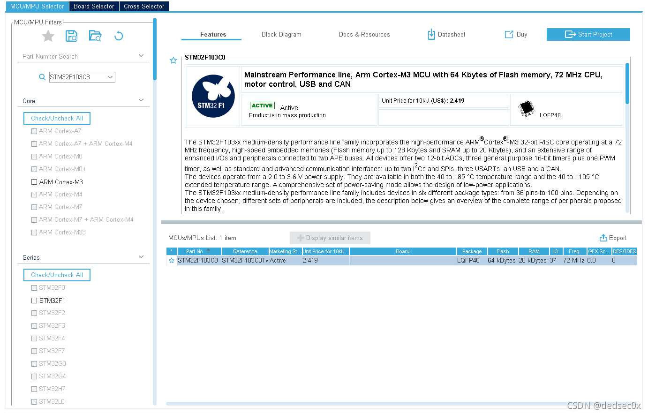Check the STM32F4 series box

point(34,339)
